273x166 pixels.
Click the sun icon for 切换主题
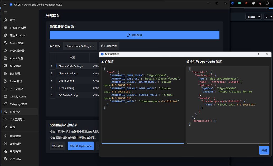tap(5, 136)
